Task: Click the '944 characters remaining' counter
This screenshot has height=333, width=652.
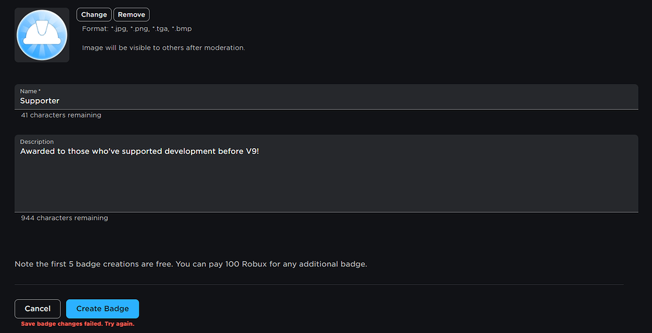Action: point(64,218)
